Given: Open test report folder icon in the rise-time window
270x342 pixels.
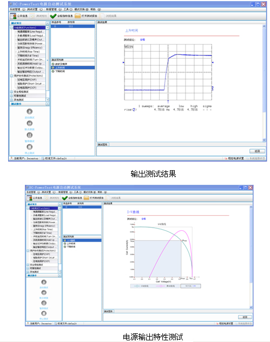Looking at the screenshot, I should pos(77,16).
